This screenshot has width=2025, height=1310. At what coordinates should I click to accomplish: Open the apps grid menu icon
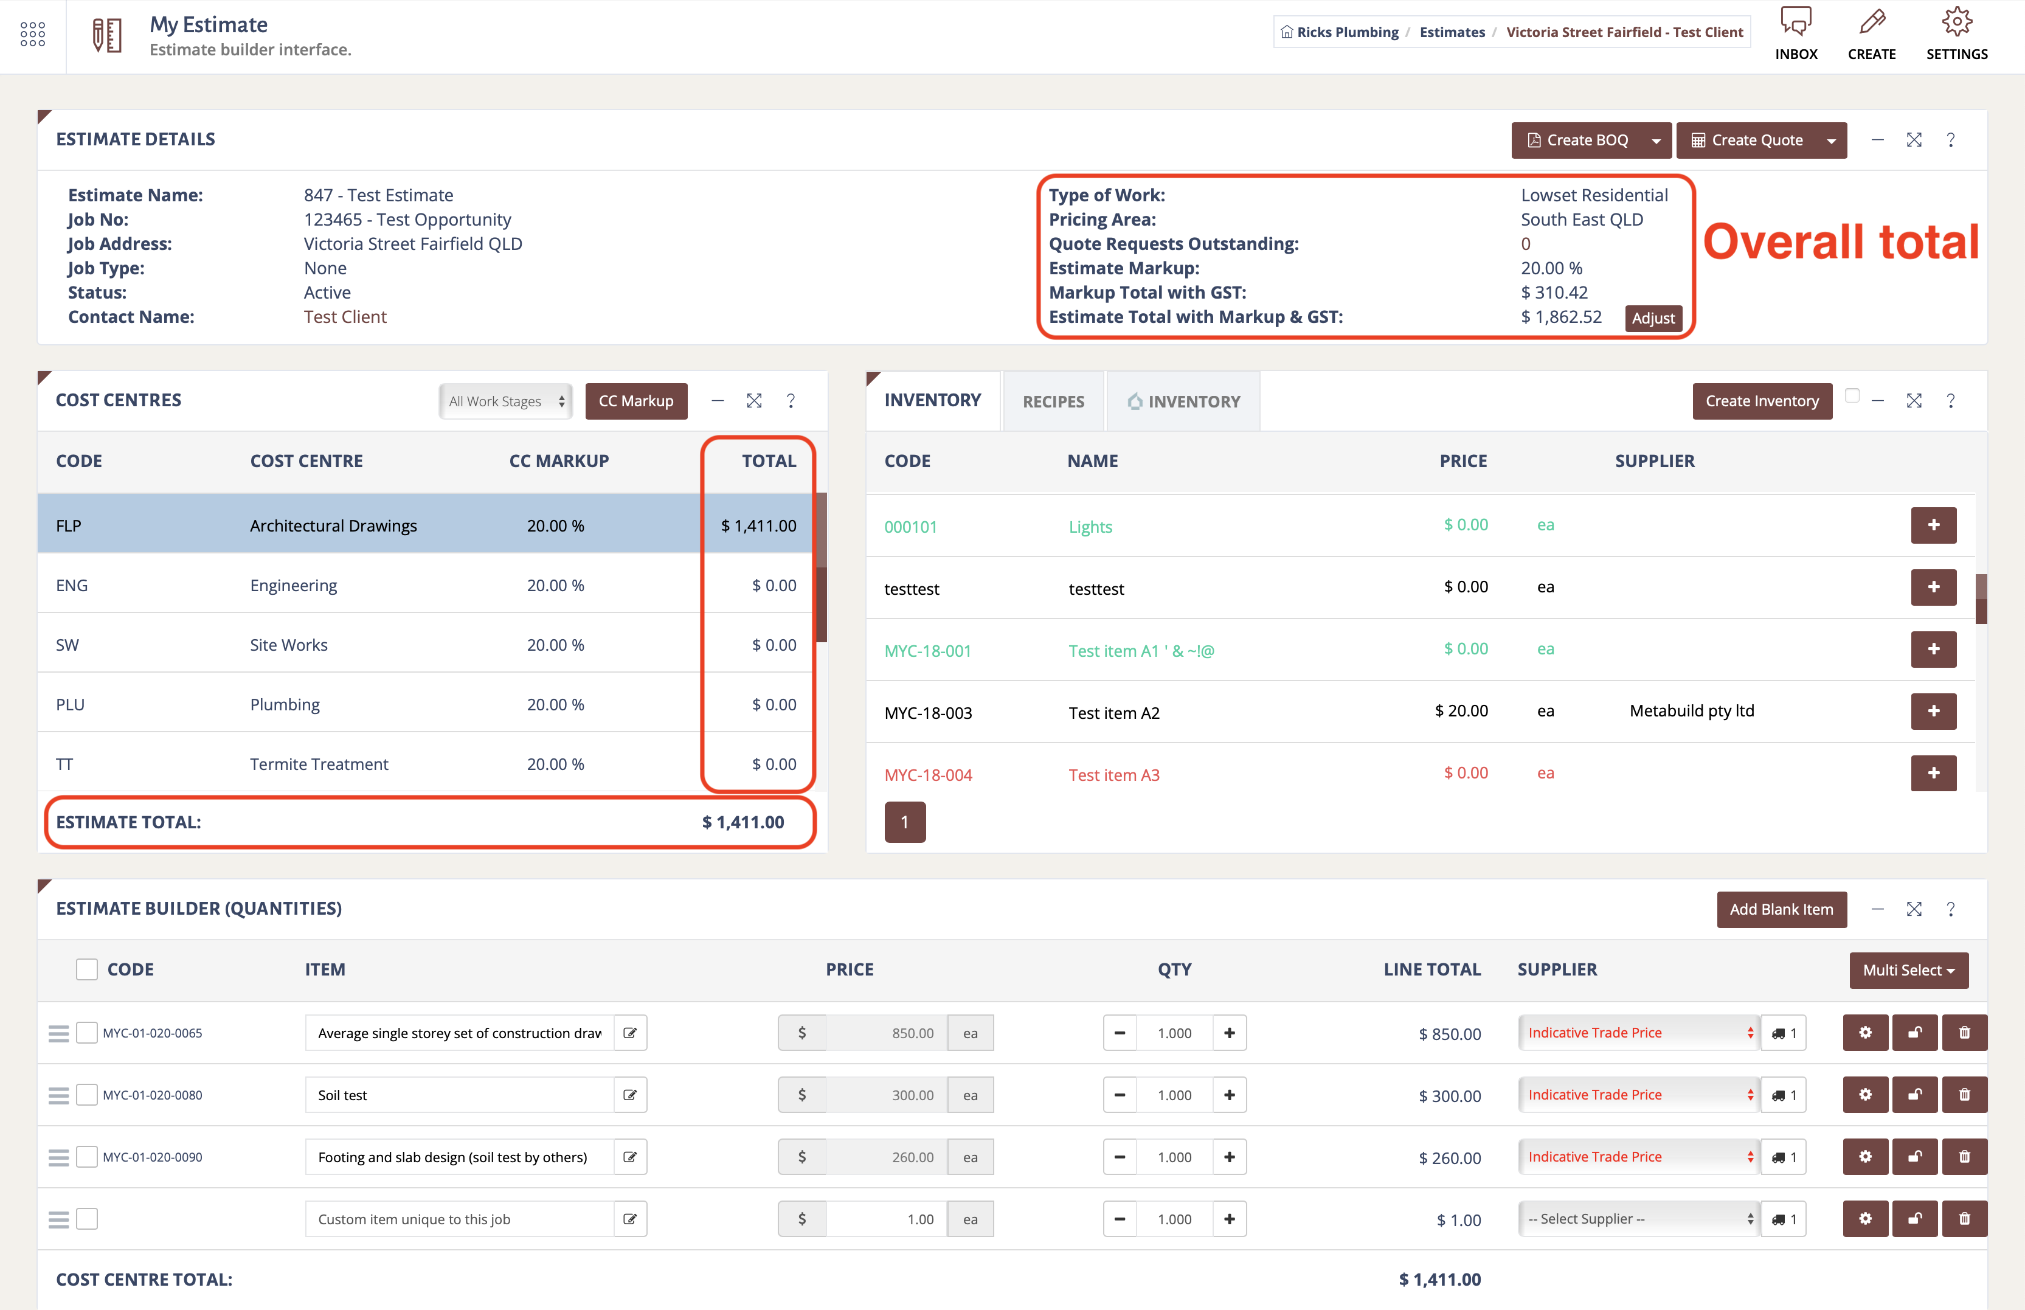[32, 34]
